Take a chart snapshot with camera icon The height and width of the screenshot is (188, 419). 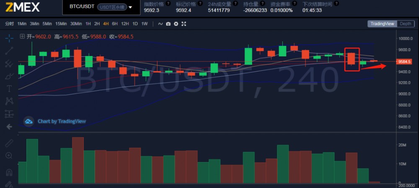click(168, 24)
